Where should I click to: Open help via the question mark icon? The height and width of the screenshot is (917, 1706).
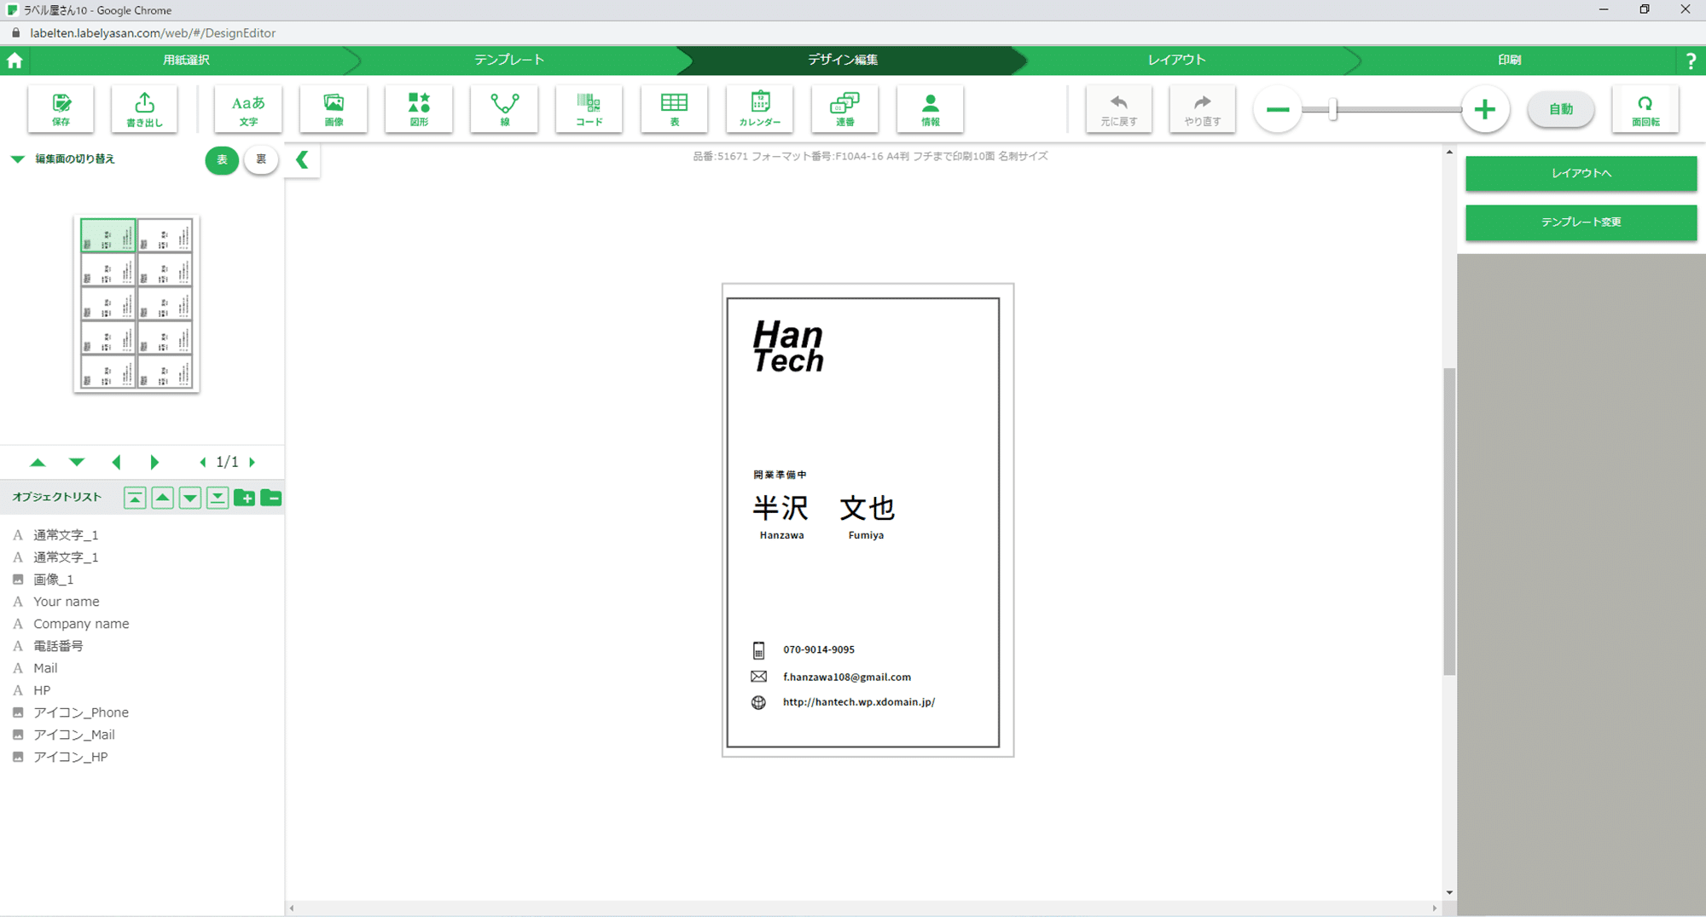[1691, 61]
